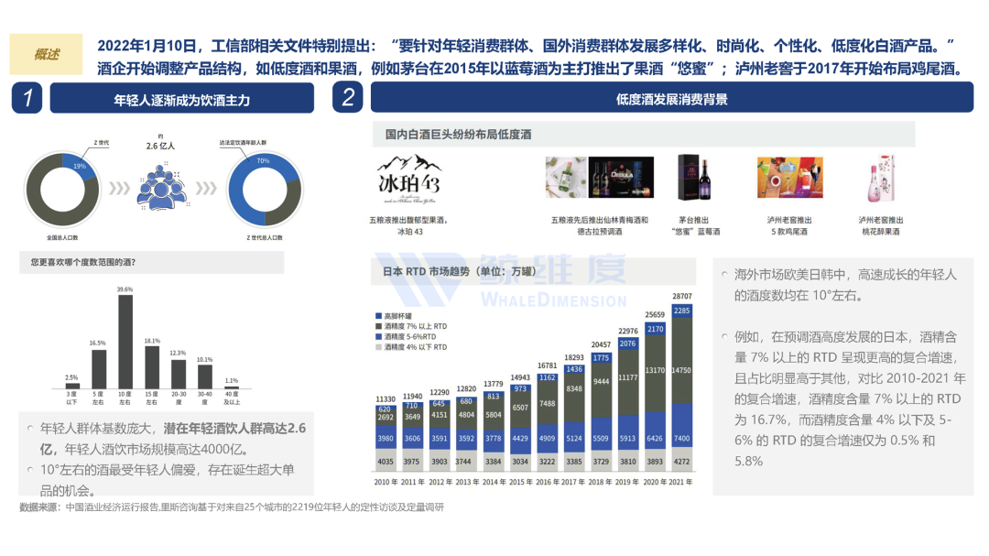Click the 高脚杯罐 legend swatch
The width and height of the screenshot is (989, 556).
pyautogui.click(x=378, y=316)
